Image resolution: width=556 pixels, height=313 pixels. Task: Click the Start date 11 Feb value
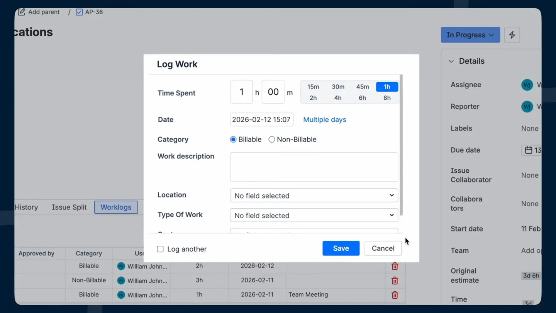tap(531, 229)
